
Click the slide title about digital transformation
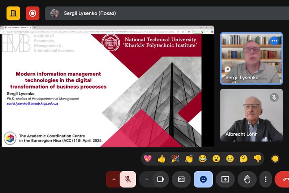(58, 80)
